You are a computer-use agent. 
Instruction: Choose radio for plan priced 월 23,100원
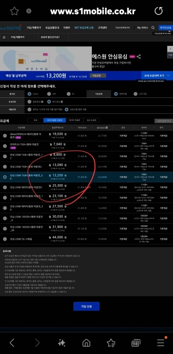click(x=5, y=198)
